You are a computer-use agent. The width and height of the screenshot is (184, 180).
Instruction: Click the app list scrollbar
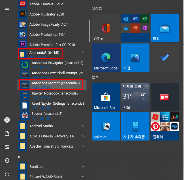tap(89, 31)
